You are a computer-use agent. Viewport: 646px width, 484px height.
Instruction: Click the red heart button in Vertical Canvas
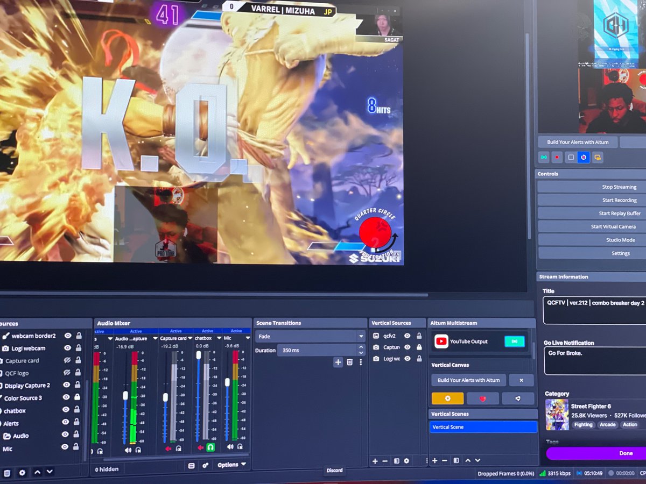483,398
